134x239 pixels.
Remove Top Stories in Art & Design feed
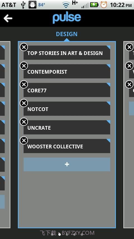[x=24, y=47]
